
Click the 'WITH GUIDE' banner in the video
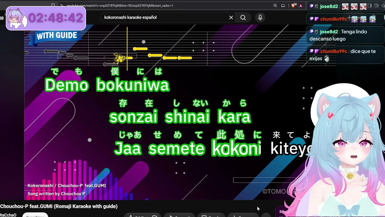pos(57,36)
